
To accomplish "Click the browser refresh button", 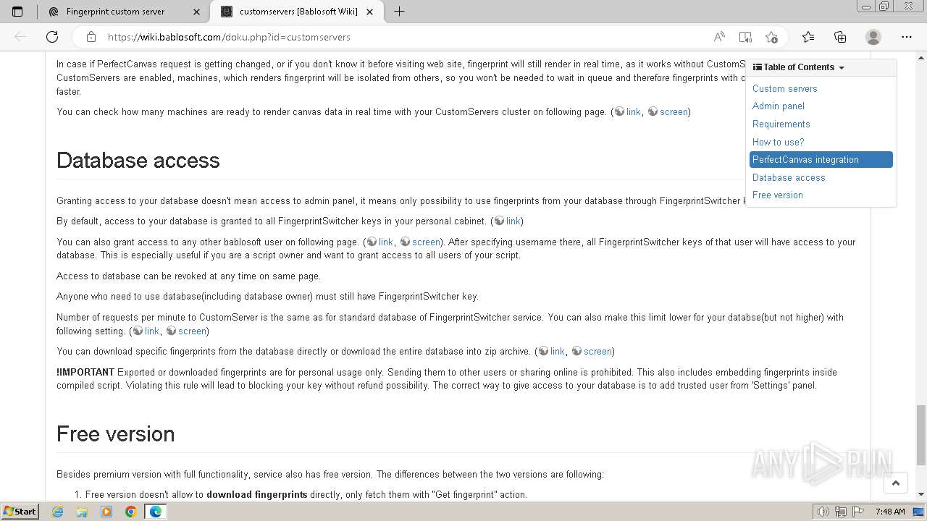I will 52,37.
